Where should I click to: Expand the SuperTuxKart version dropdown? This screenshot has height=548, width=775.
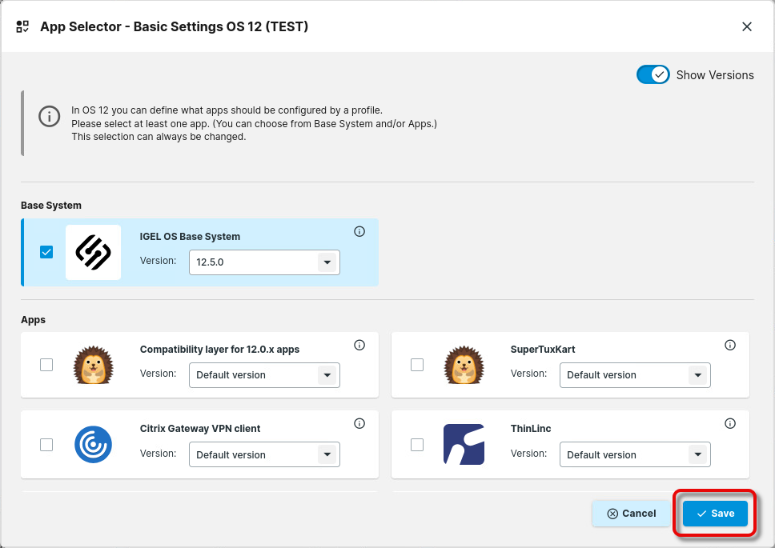click(x=635, y=375)
